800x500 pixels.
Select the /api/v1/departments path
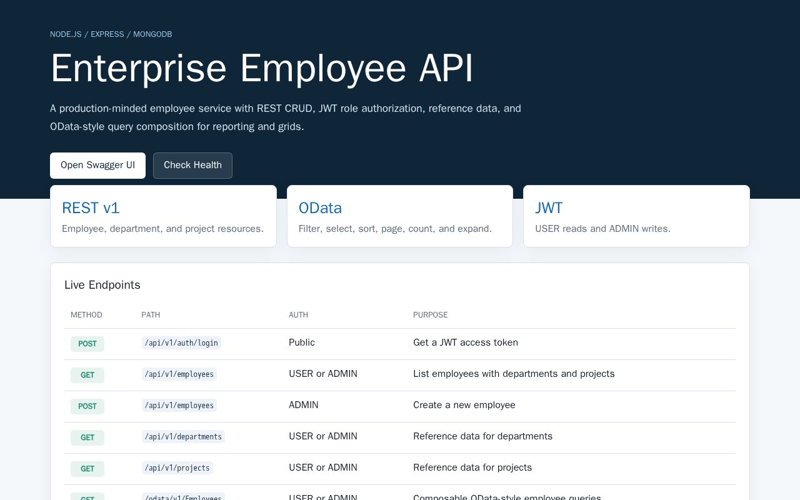[183, 436]
